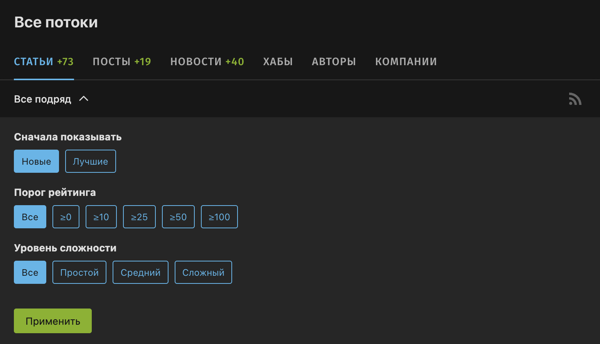Screen dimensions: 600x344
Task: Open the 'Все подряд' filter dropdown
Action: coord(43,99)
